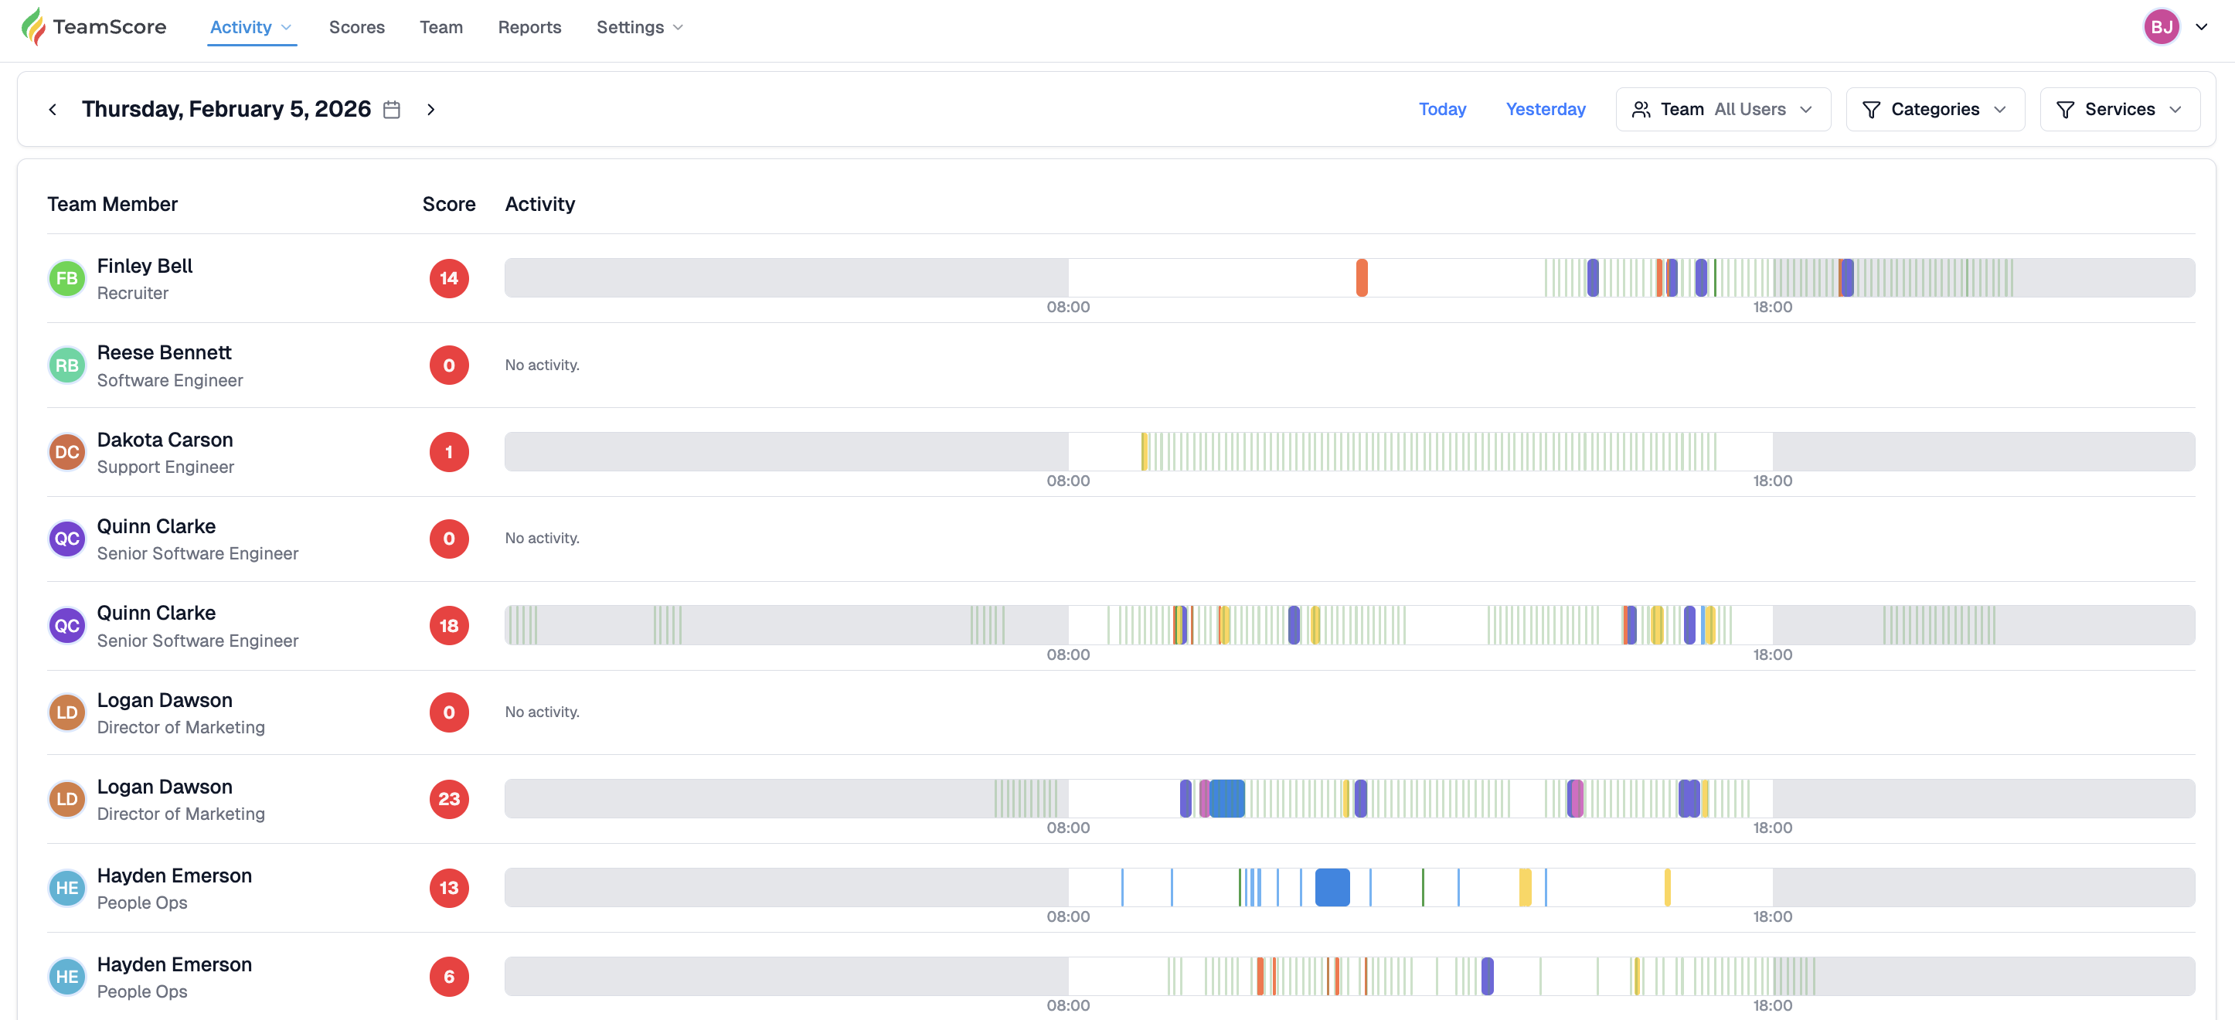Click Logan Dawson's score badge 23
2235x1020 pixels.
pyautogui.click(x=448, y=799)
